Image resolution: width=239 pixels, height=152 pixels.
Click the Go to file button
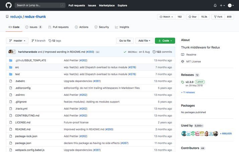[125, 41]
